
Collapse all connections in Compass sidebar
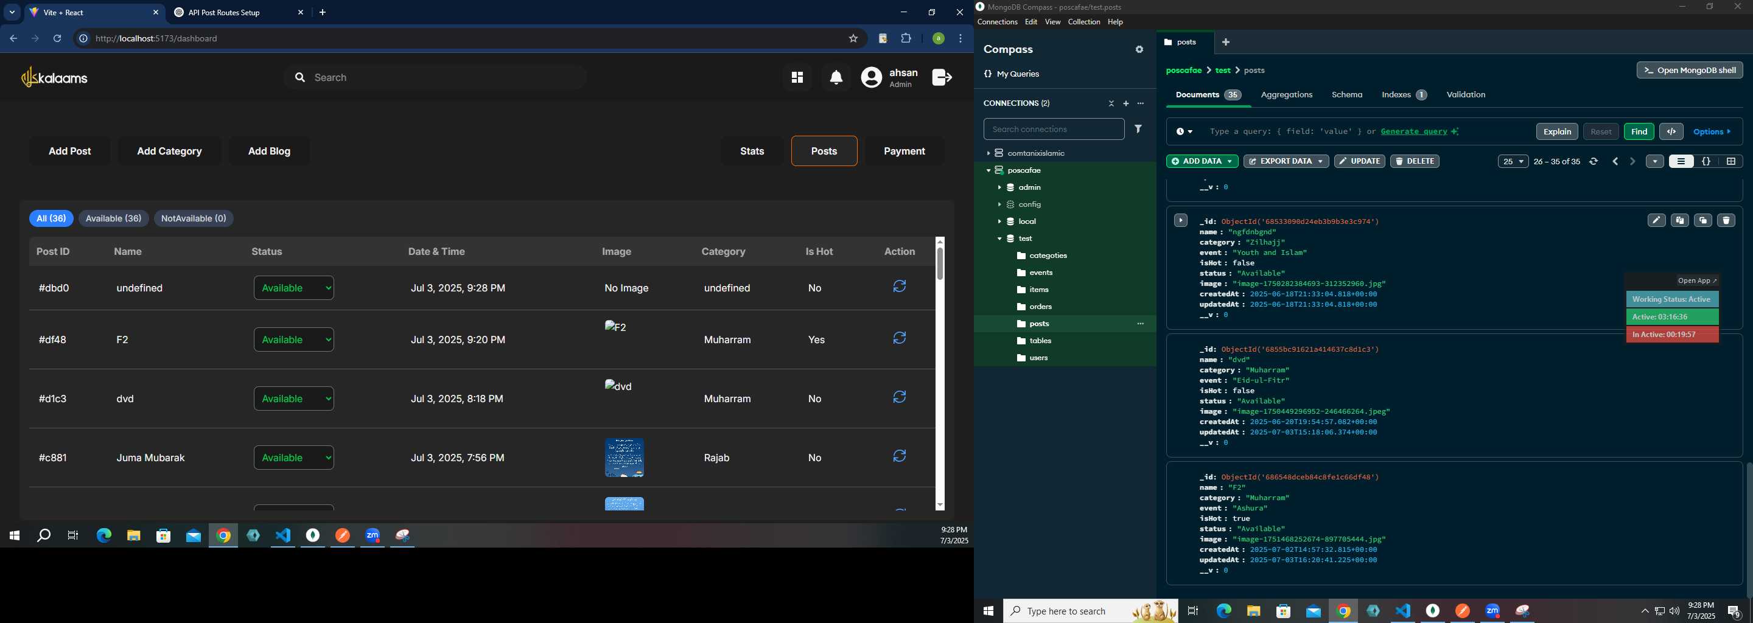coord(1111,103)
